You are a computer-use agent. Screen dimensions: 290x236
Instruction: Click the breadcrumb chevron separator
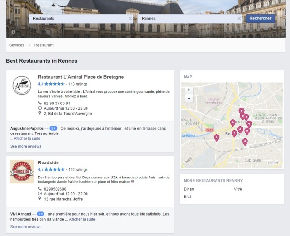[29, 45]
